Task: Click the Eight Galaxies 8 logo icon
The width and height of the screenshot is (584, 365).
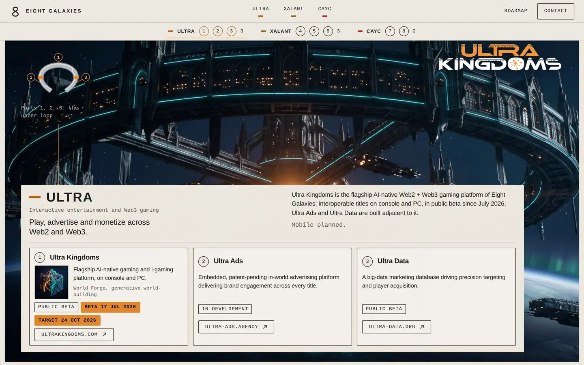Action: click(15, 11)
